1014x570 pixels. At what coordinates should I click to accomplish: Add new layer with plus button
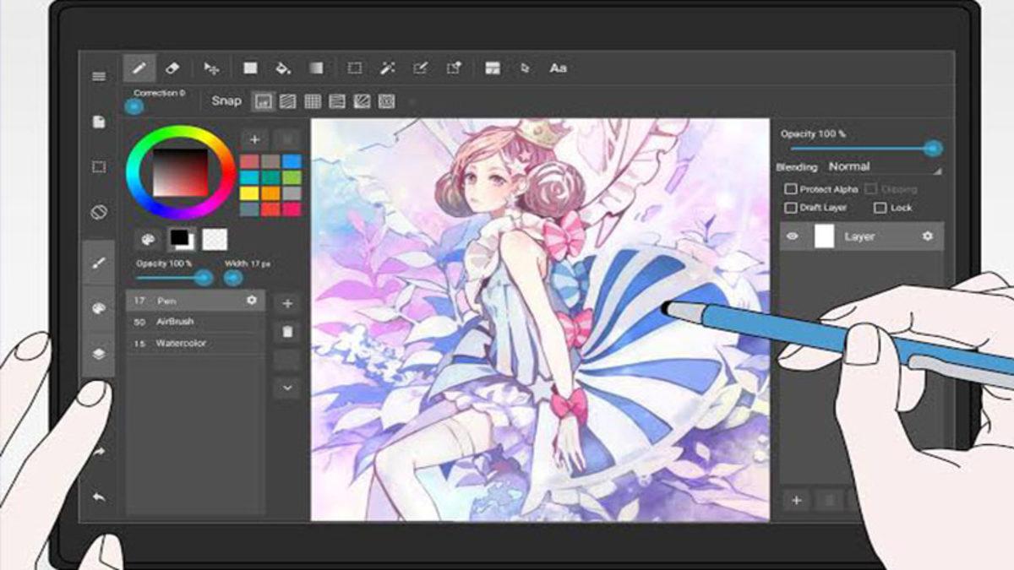[x=795, y=500]
